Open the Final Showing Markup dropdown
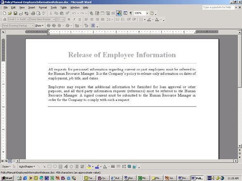 tap(32, 26)
